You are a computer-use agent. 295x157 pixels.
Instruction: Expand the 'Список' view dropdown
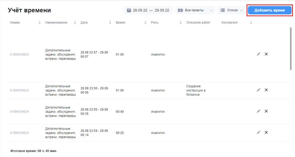pos(231,10)
